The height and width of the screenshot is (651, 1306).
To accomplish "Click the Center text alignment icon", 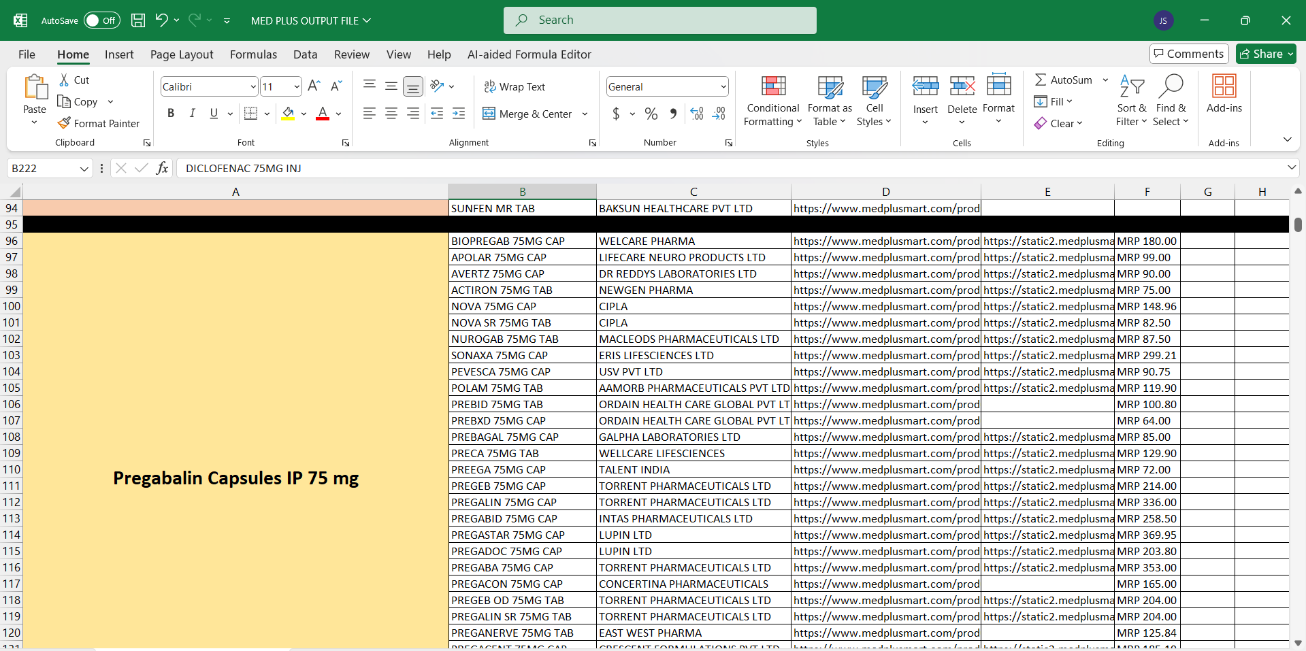I will (x=391, y=114).
